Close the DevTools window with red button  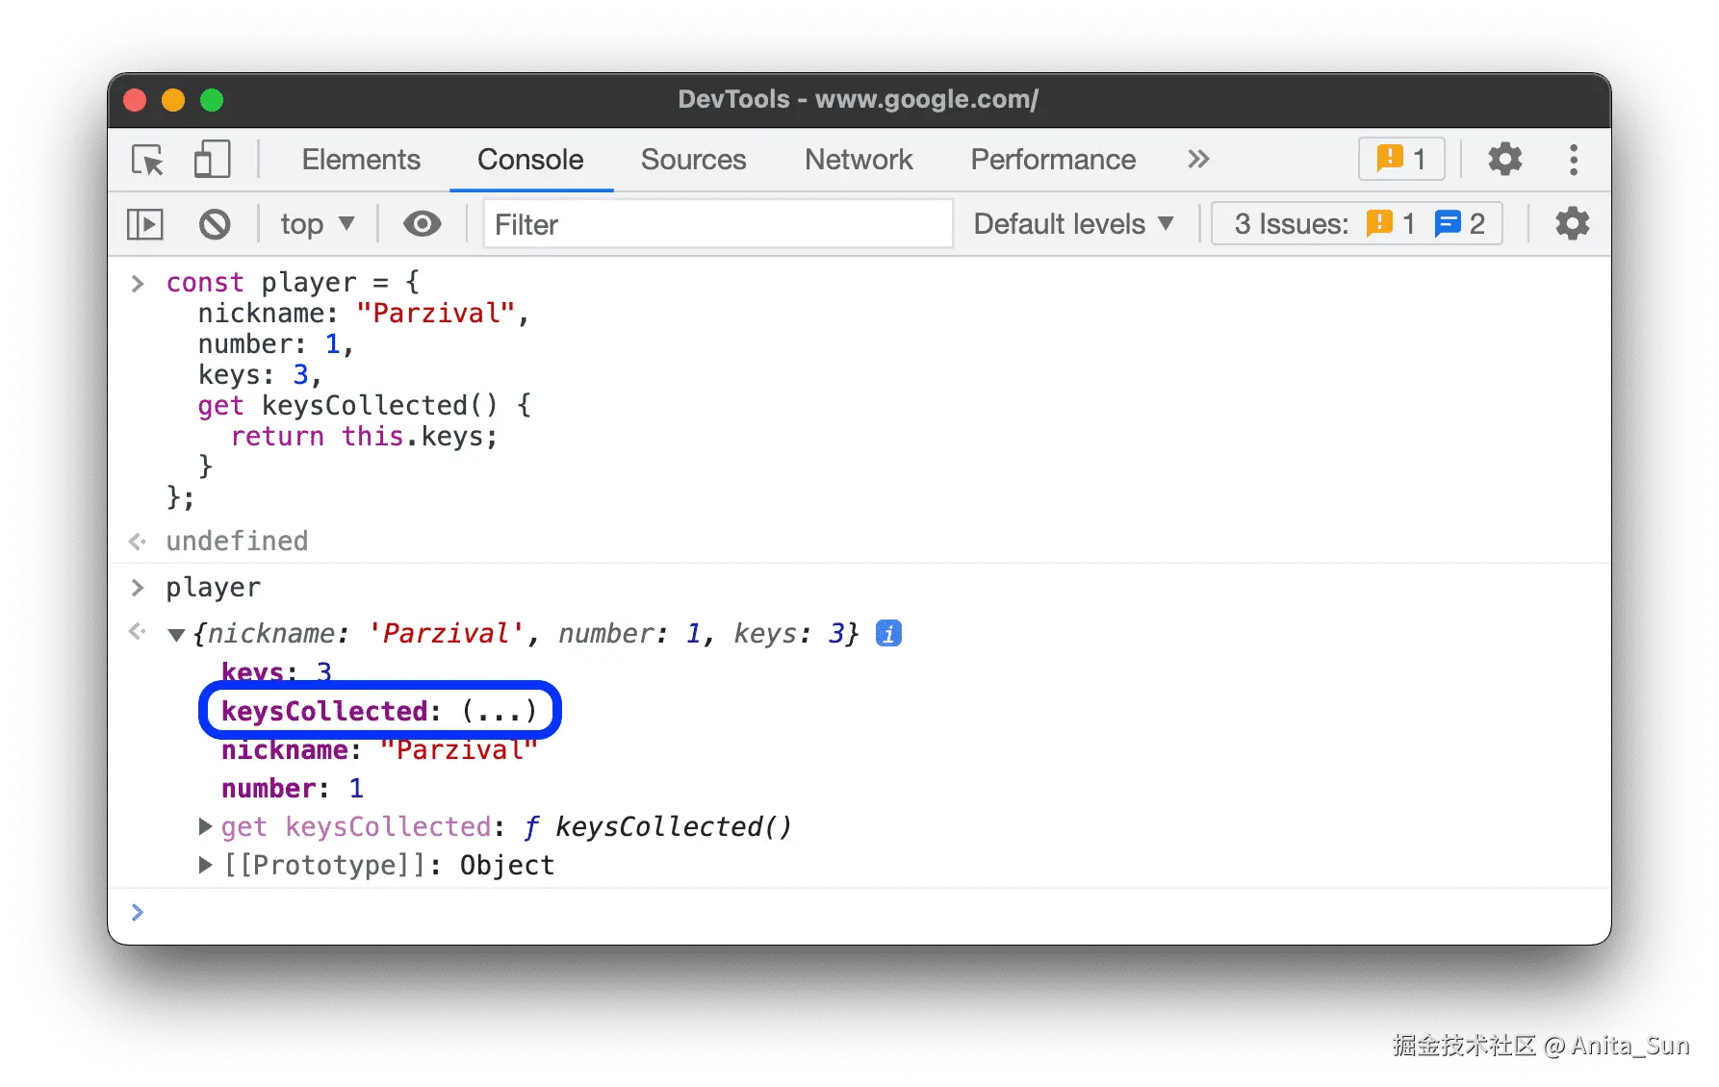click(135, 100)
